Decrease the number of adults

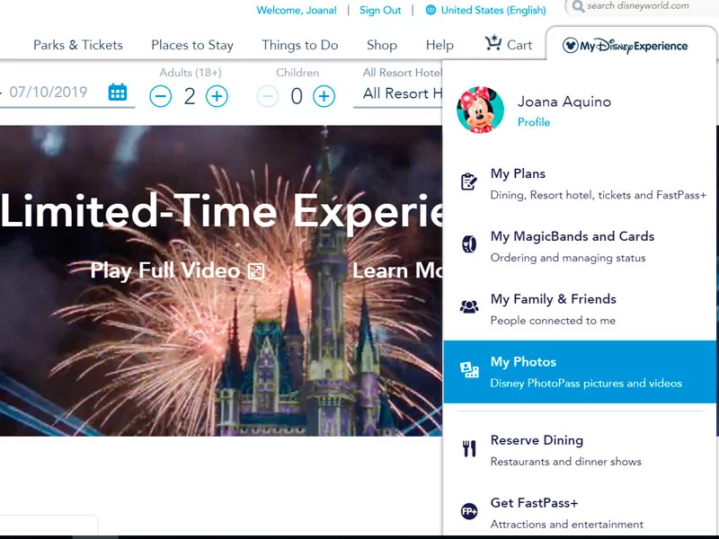coord(161,96)
